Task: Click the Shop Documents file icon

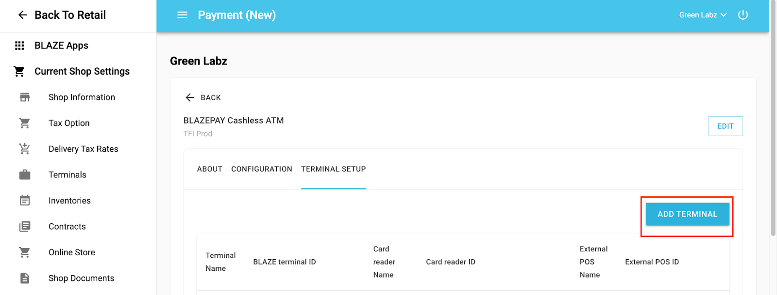Action: tap(25, 278)
